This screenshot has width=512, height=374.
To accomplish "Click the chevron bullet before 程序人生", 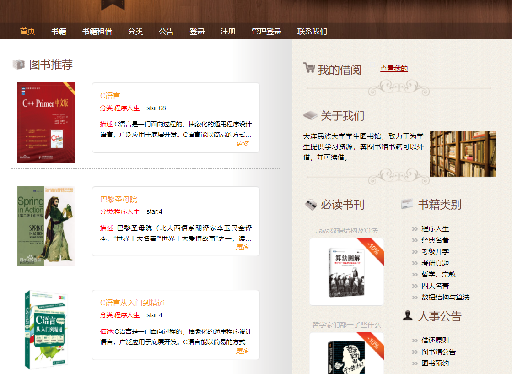I will pyautogui.click(x=415, y=229).
